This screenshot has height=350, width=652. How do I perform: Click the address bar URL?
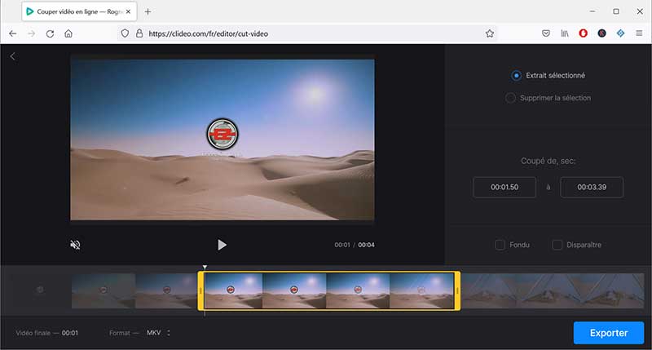pyautogui.click(x=209, y=33)
